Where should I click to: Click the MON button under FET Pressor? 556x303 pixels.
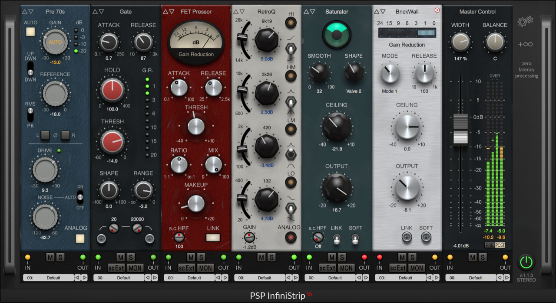[205, 268]
